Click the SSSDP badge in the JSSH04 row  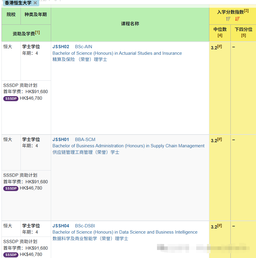tap(11, 255)
